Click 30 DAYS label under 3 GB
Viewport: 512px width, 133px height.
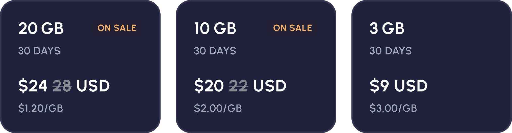[391, 51]
